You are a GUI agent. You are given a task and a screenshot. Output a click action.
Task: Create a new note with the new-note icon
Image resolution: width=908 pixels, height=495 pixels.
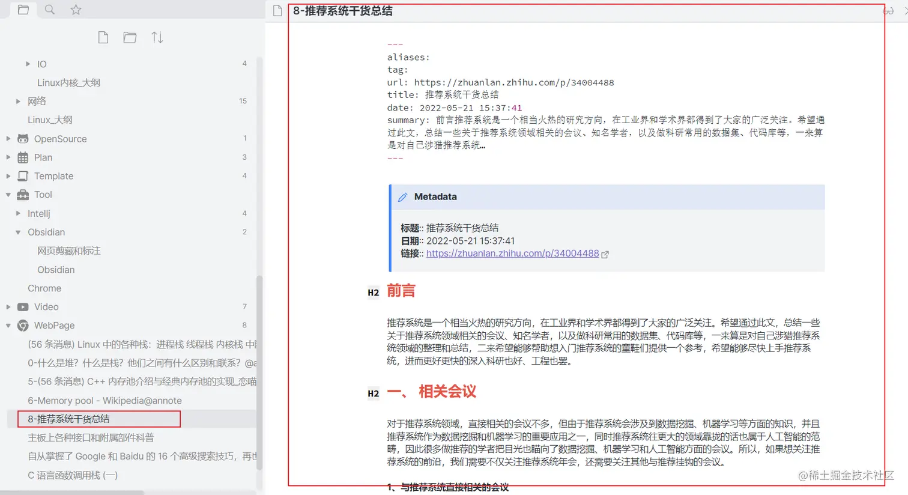point(103,37)
